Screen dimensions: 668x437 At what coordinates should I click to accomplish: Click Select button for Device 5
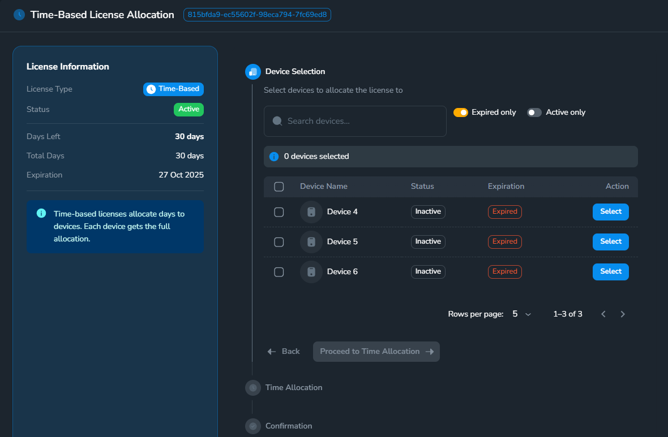(610, 242)
